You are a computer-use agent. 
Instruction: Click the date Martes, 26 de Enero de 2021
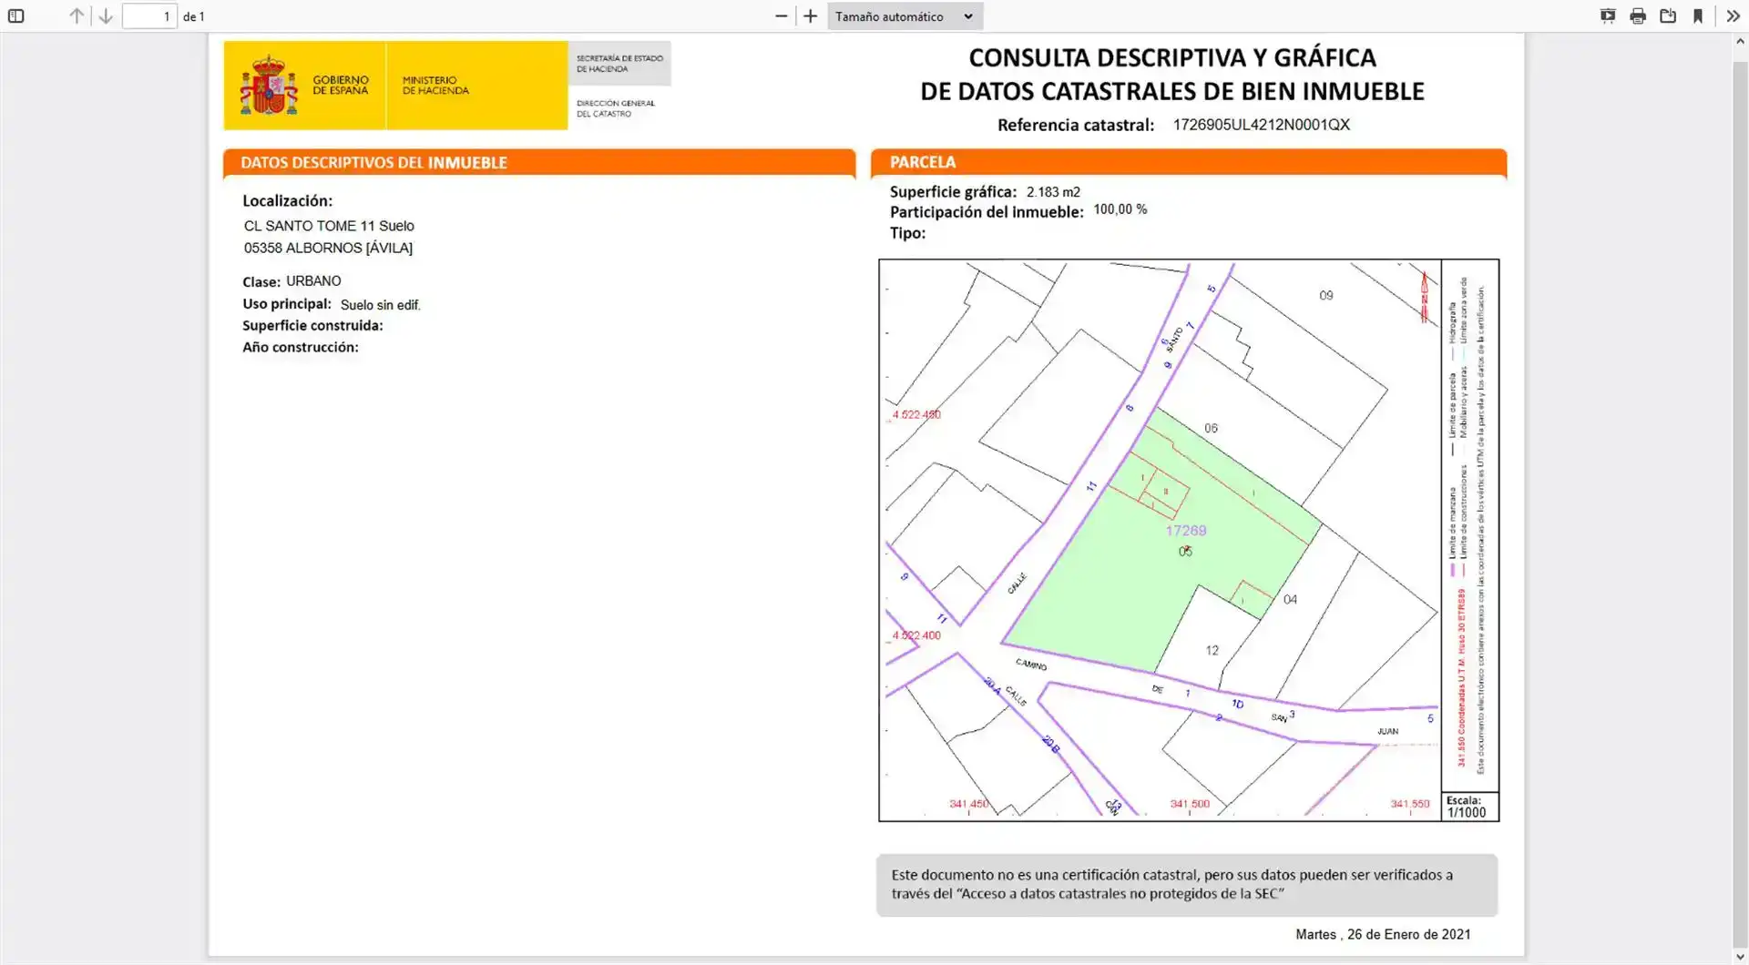point(1383,934)
